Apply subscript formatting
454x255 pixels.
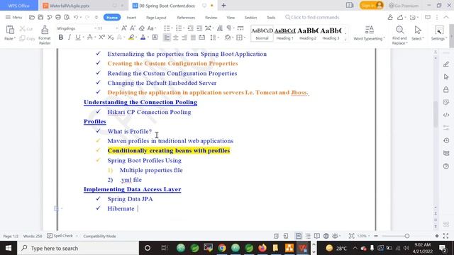click(x=111, y=38)
